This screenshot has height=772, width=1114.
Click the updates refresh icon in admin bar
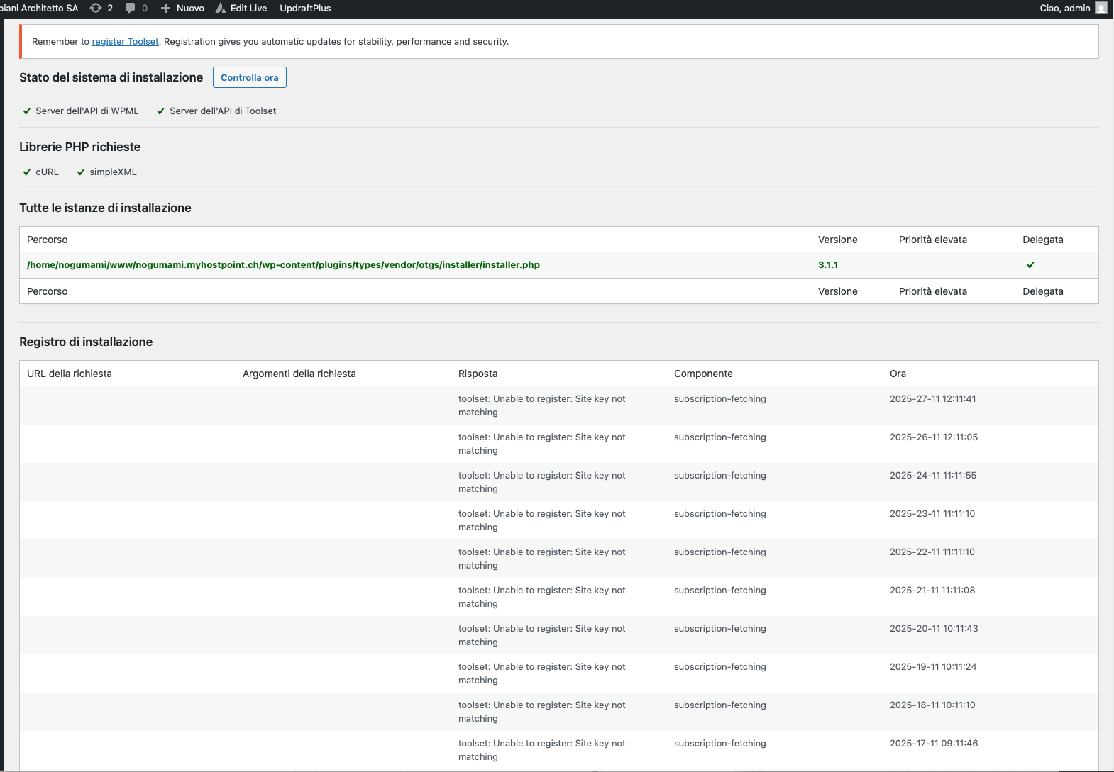click(96, 9)
